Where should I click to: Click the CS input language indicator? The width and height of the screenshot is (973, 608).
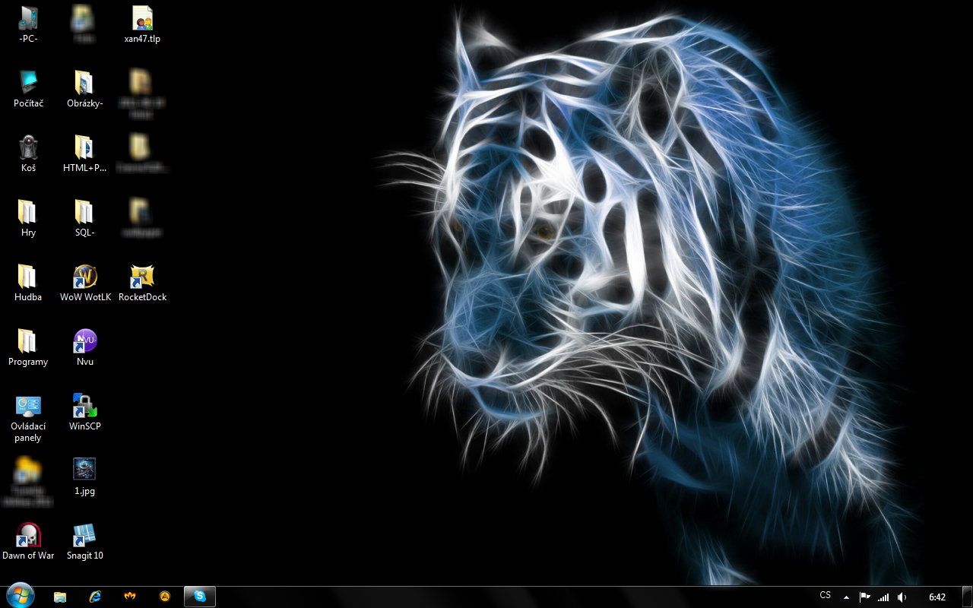pos(826,596)
